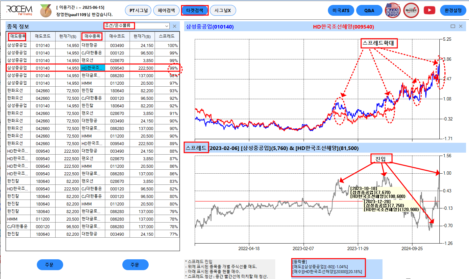Click 삼성중공업(010140) chart title
The image size is (469, 279).
pos(210,27)
